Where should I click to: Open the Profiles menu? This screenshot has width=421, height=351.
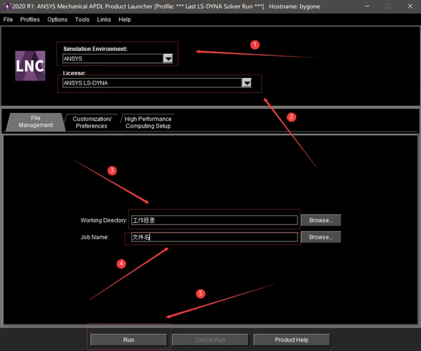tap(30, 19)
